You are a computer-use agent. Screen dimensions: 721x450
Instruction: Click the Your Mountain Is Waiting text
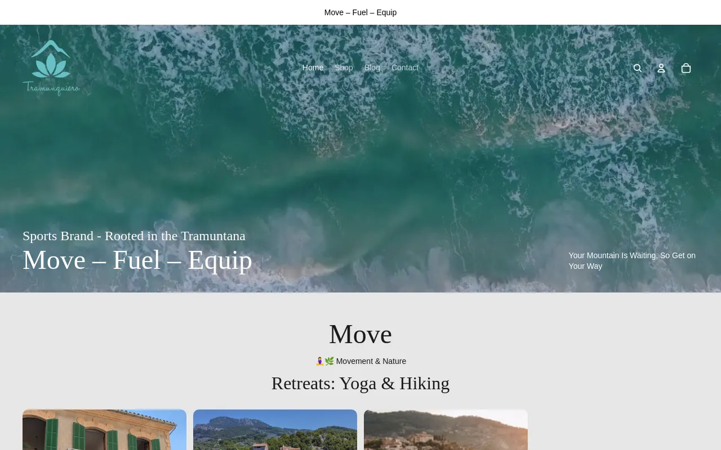tap(632, 260)
